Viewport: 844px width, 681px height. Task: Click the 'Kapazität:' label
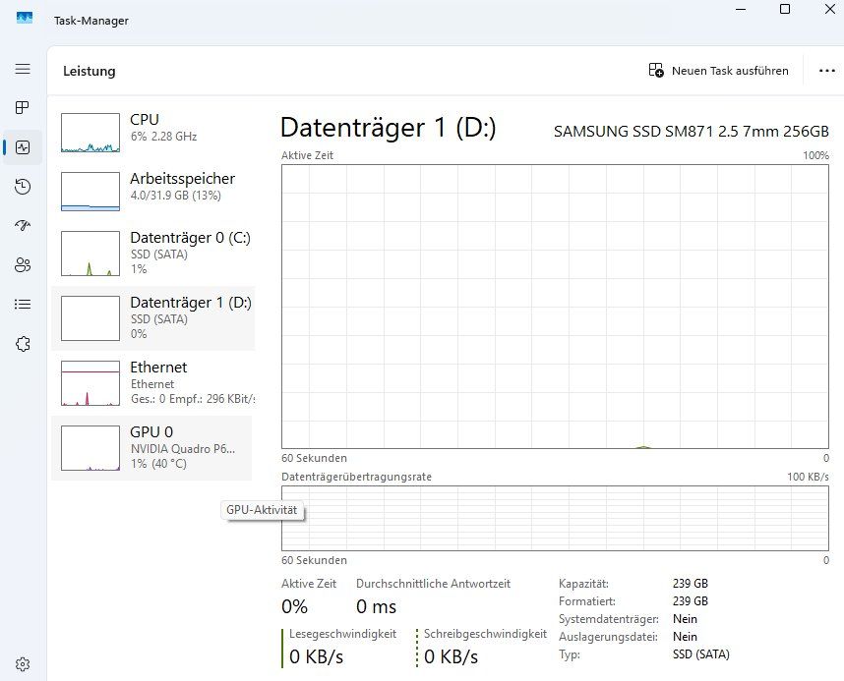click(x=583, y=584)
